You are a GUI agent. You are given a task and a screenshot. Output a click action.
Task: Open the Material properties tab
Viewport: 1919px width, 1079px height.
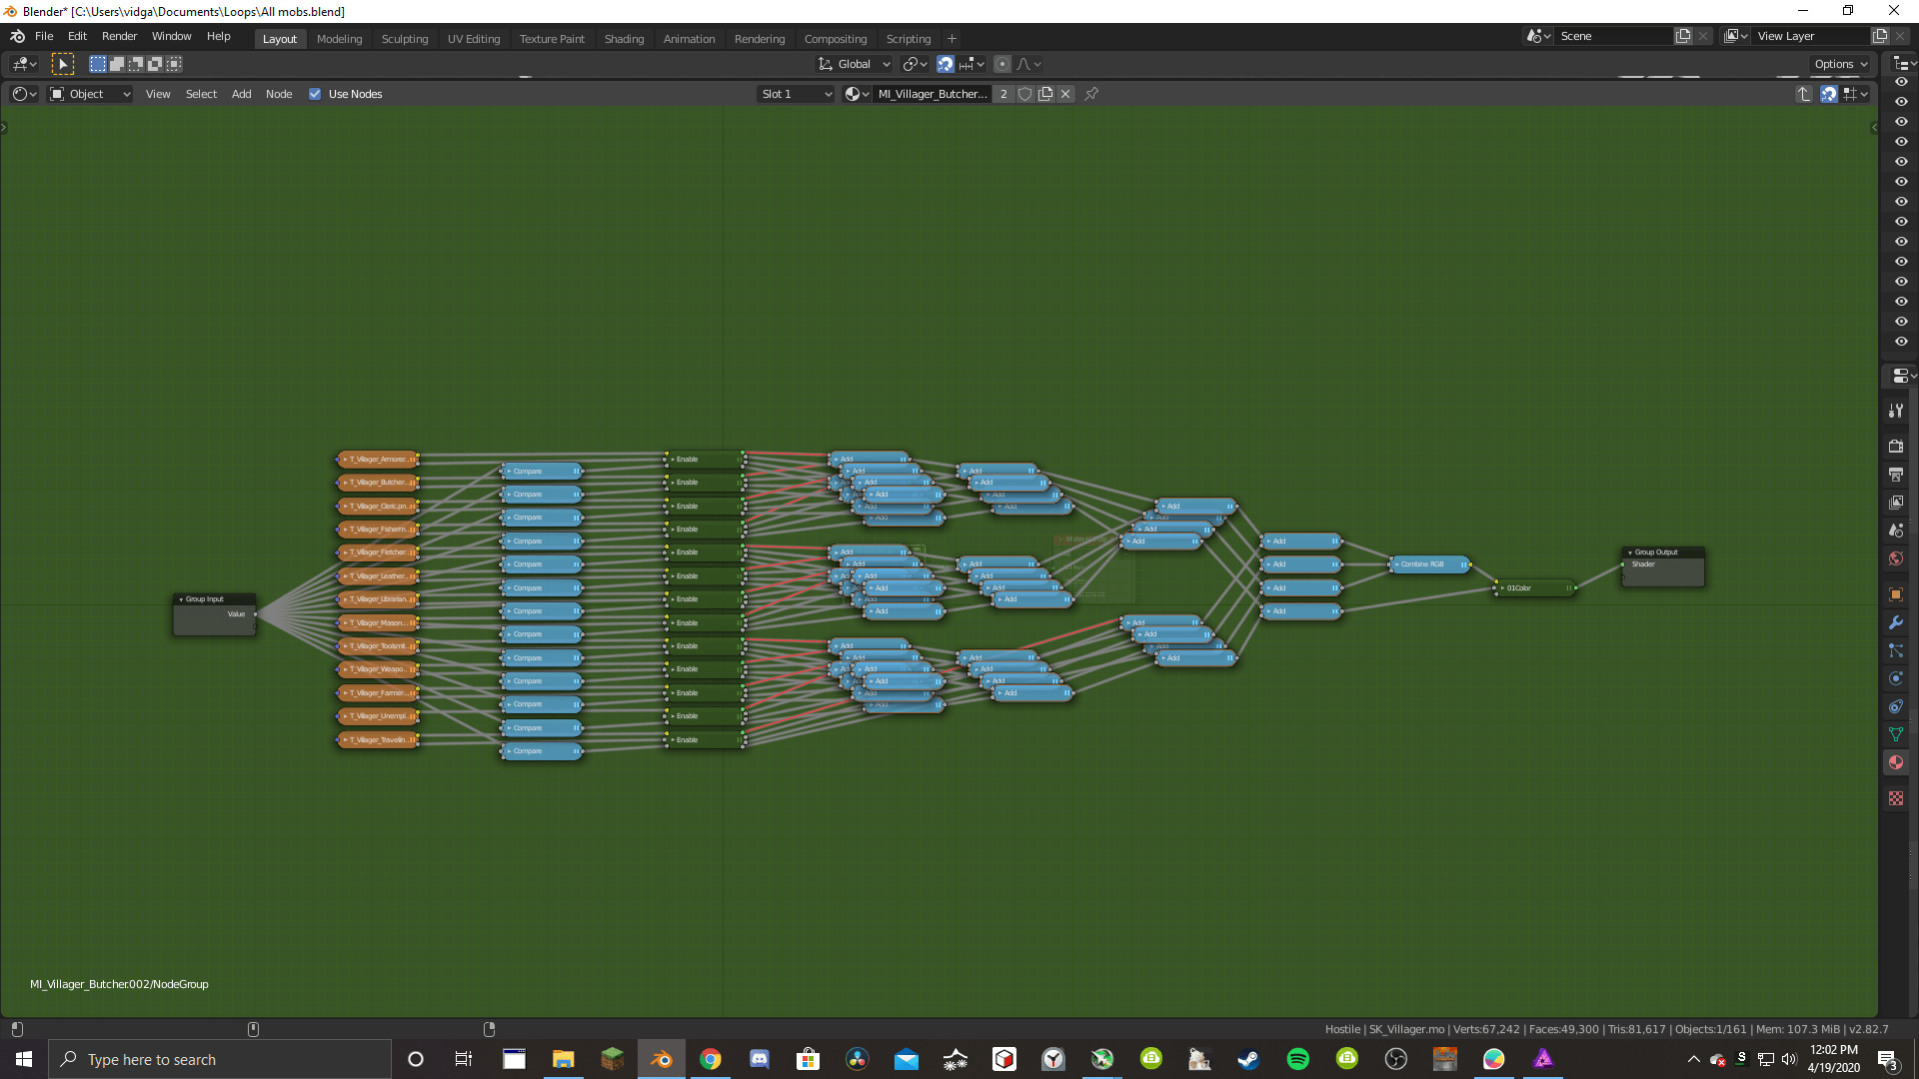point(1896,762)
